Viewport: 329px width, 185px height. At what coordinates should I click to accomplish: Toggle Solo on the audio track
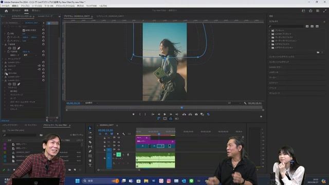pyautogui.click(x=123, y=155)
